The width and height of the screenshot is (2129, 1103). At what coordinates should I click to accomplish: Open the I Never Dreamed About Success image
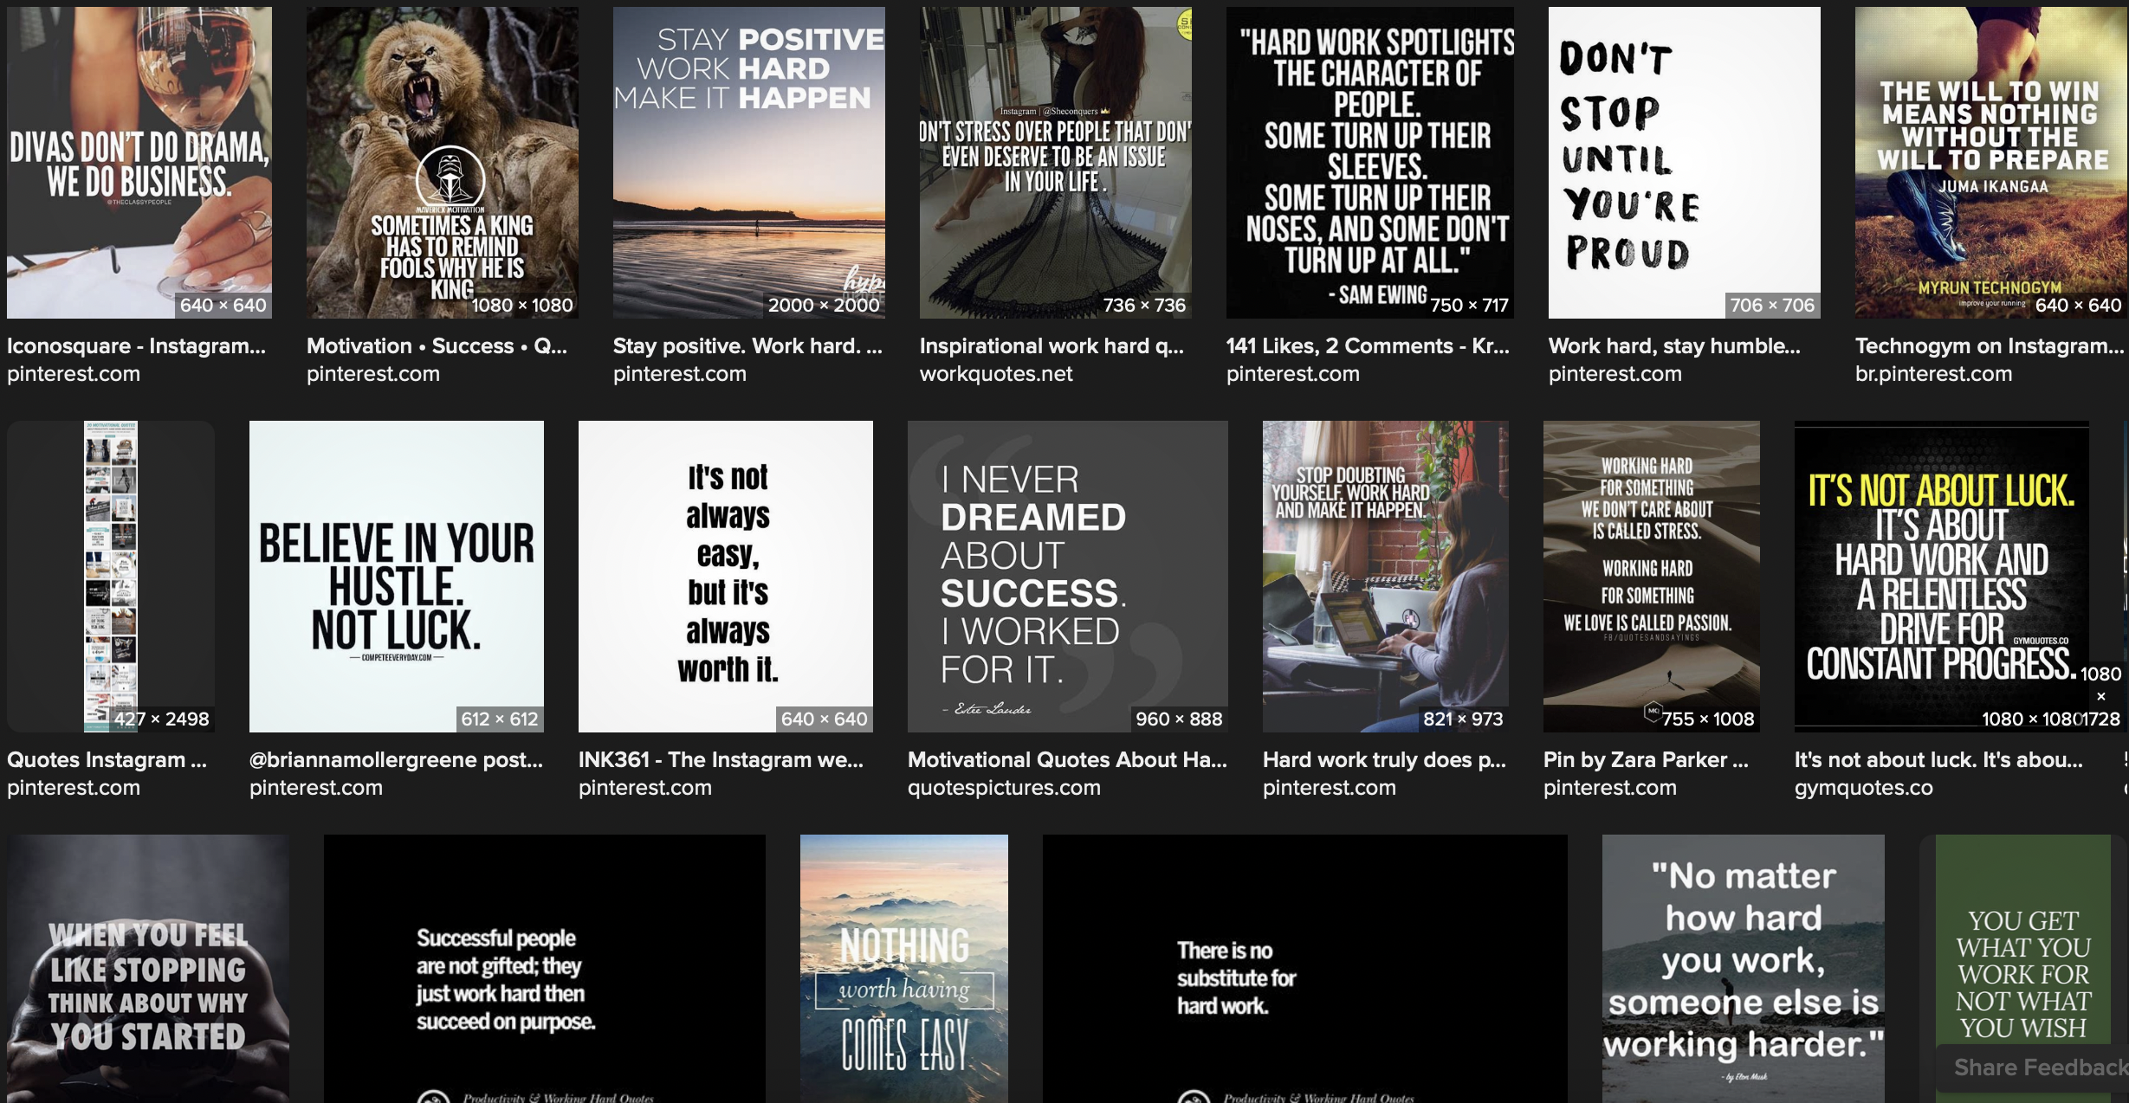coord(1067,576)
